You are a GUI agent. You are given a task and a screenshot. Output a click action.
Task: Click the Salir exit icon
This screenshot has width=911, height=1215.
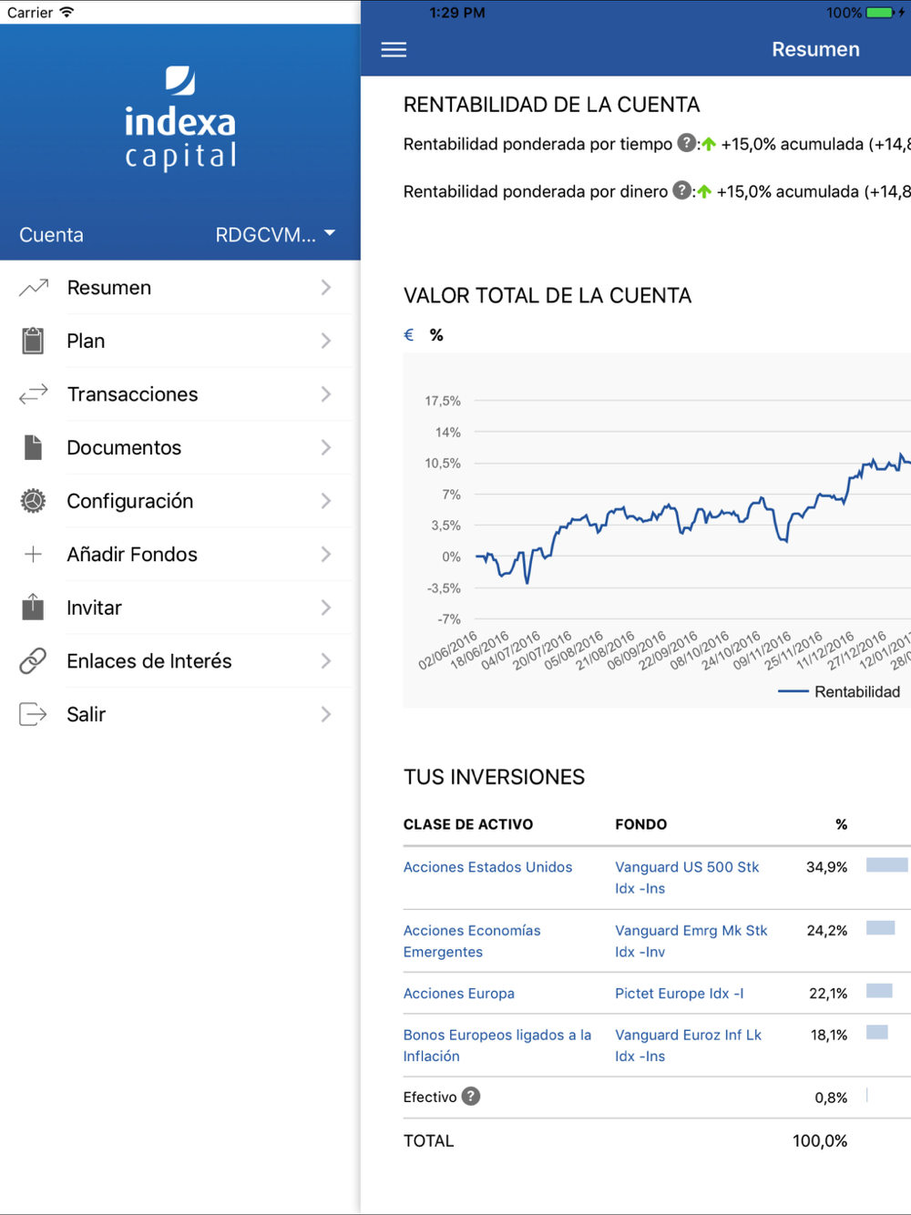(33, 714)
